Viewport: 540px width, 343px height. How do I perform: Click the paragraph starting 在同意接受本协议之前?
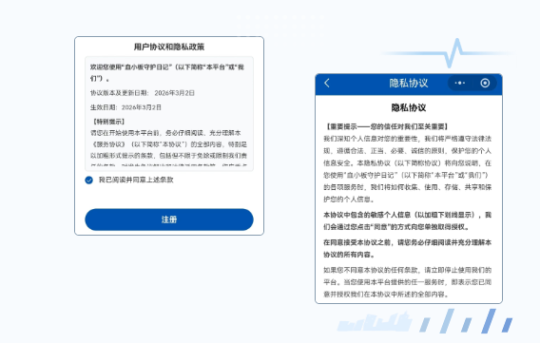pyautogui.click(x=408, y=248)
